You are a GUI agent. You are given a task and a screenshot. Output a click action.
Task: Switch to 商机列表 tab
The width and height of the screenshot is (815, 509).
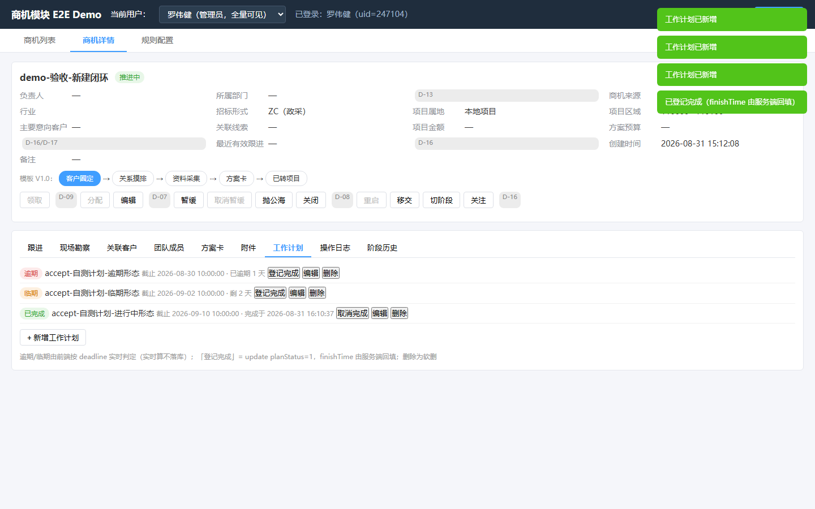[x=40, y=40]
